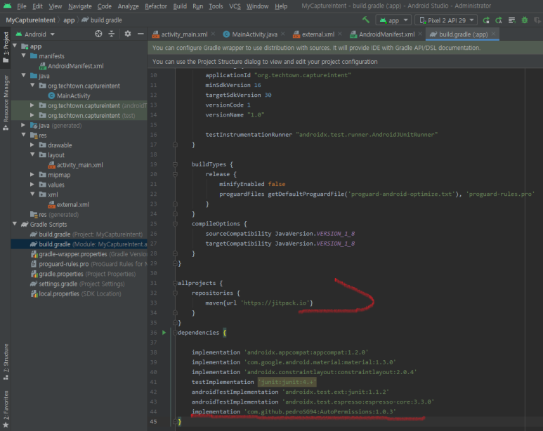This screenshot has height=431, width=543.
Task: Expand org.techtown.captureintent (test) package
Action: [x=32, y=115]
